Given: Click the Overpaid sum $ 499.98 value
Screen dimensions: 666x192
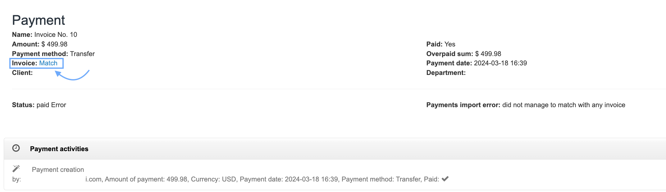Looking at the screenshot, I should 488,54.
